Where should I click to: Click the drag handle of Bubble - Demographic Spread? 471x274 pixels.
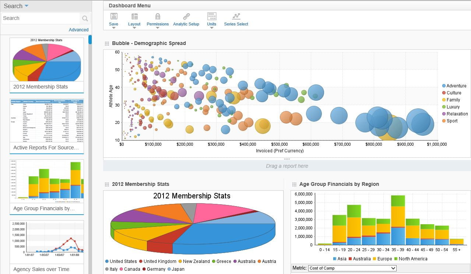(107, 43)
